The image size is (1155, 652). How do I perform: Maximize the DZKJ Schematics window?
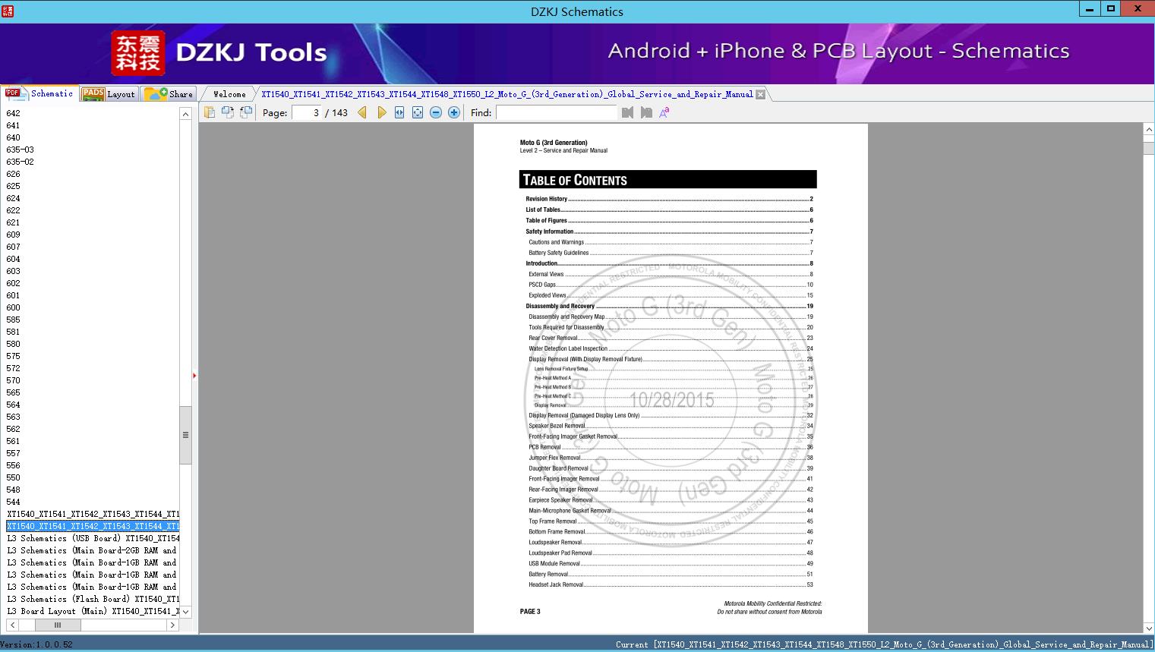coord(1111,8)
